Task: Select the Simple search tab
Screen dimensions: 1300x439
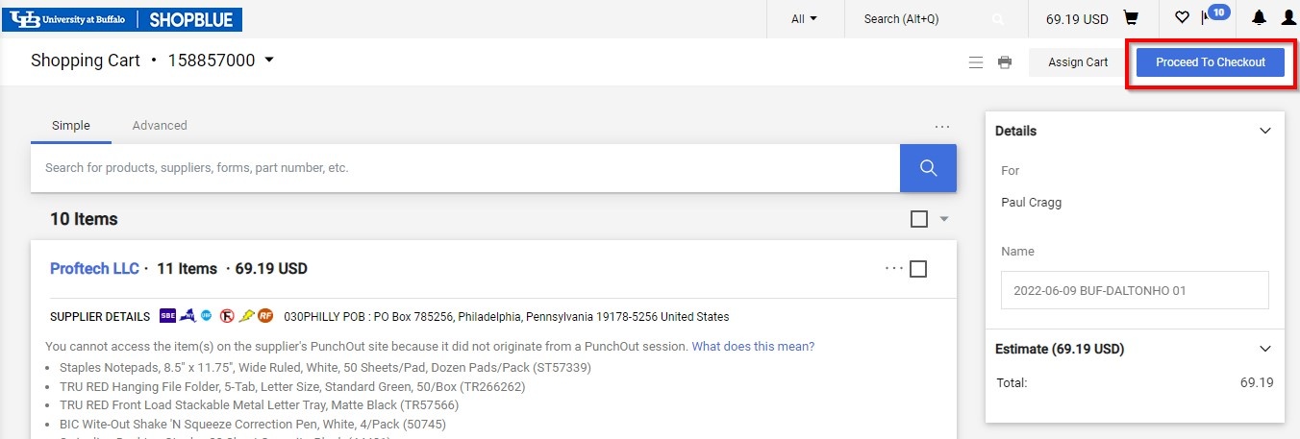Action: (71, 126)
